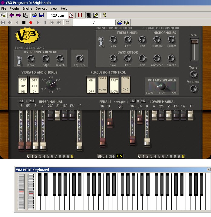This screenshot has width=211, height=217.
Task: Open the PlugIn menu
Action: point(14,8)
